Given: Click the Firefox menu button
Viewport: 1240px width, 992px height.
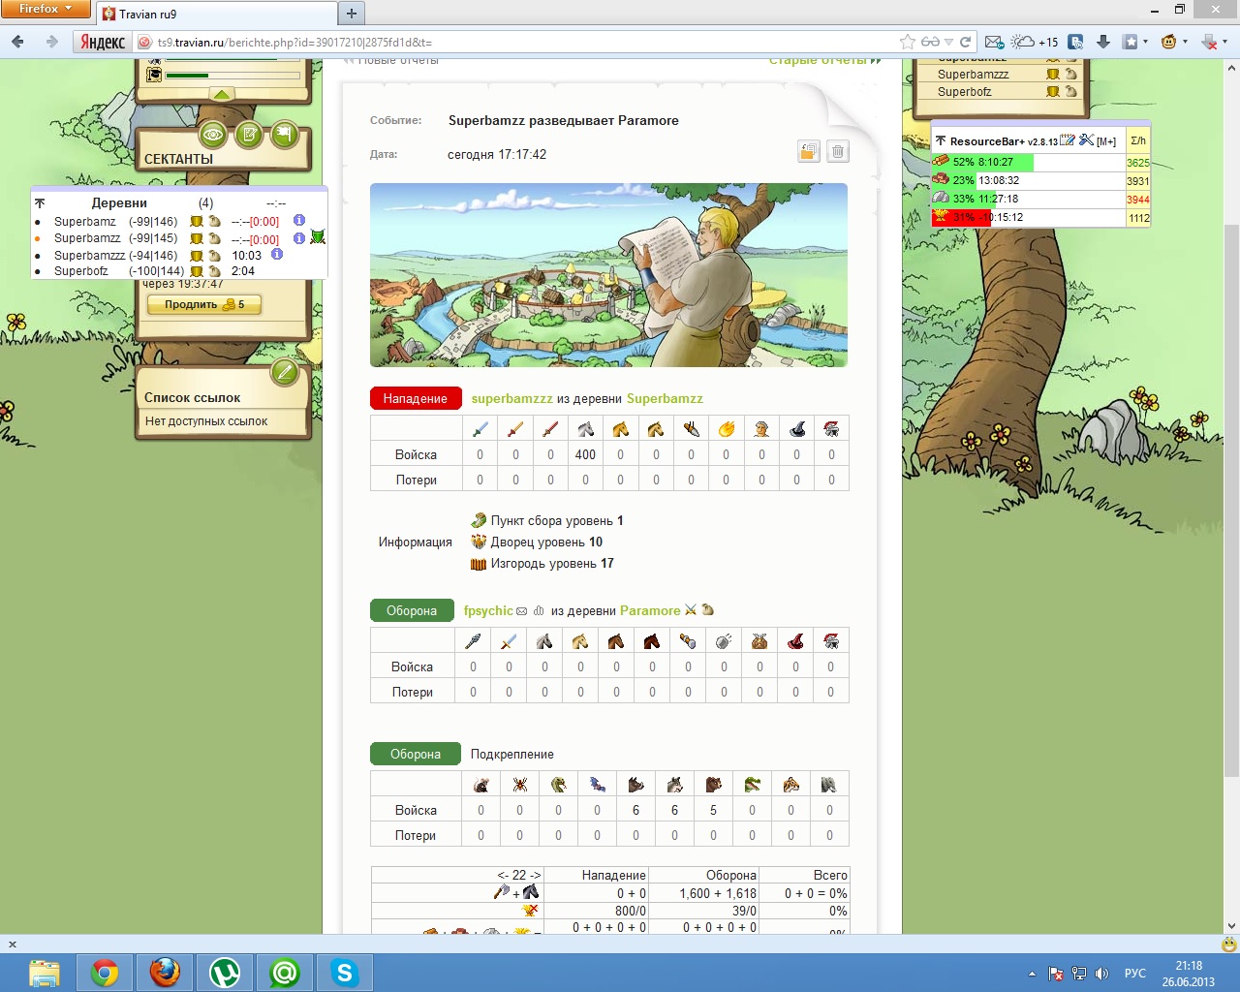Looking at the screenshot, I should [x=46, y=9].
